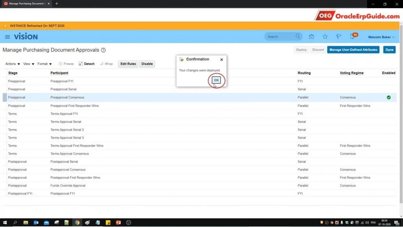Open the hamburger navigation menu

(x=7, y=37)
